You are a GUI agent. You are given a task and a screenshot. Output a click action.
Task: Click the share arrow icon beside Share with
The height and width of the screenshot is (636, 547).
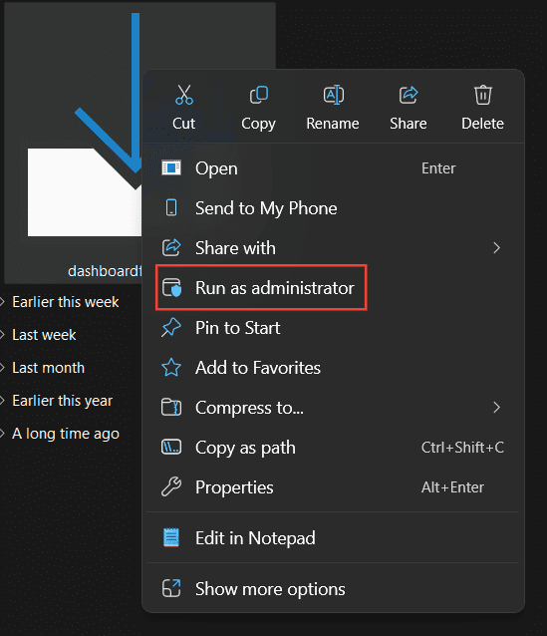[171, 247]
